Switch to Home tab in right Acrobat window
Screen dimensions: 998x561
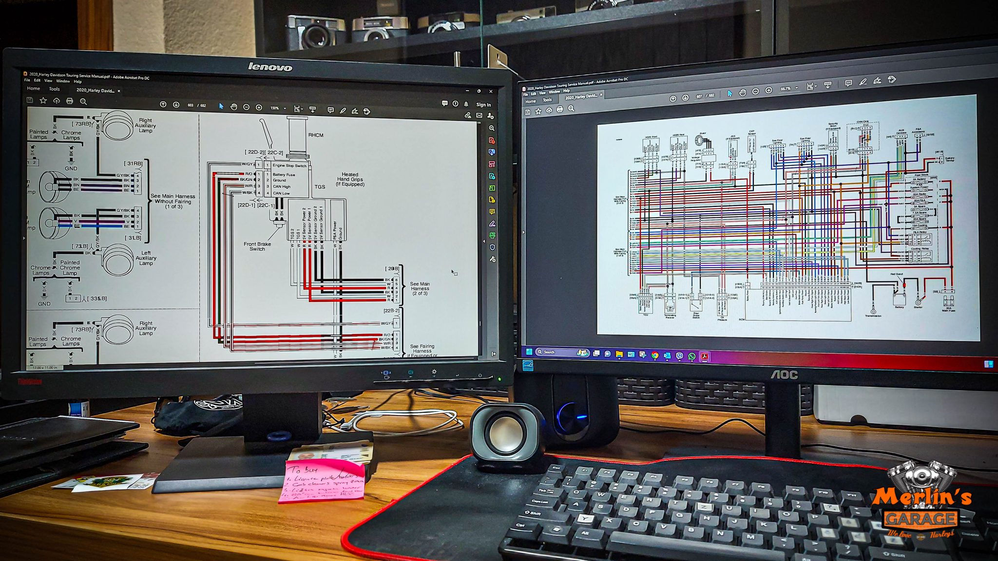pos(531,101)
